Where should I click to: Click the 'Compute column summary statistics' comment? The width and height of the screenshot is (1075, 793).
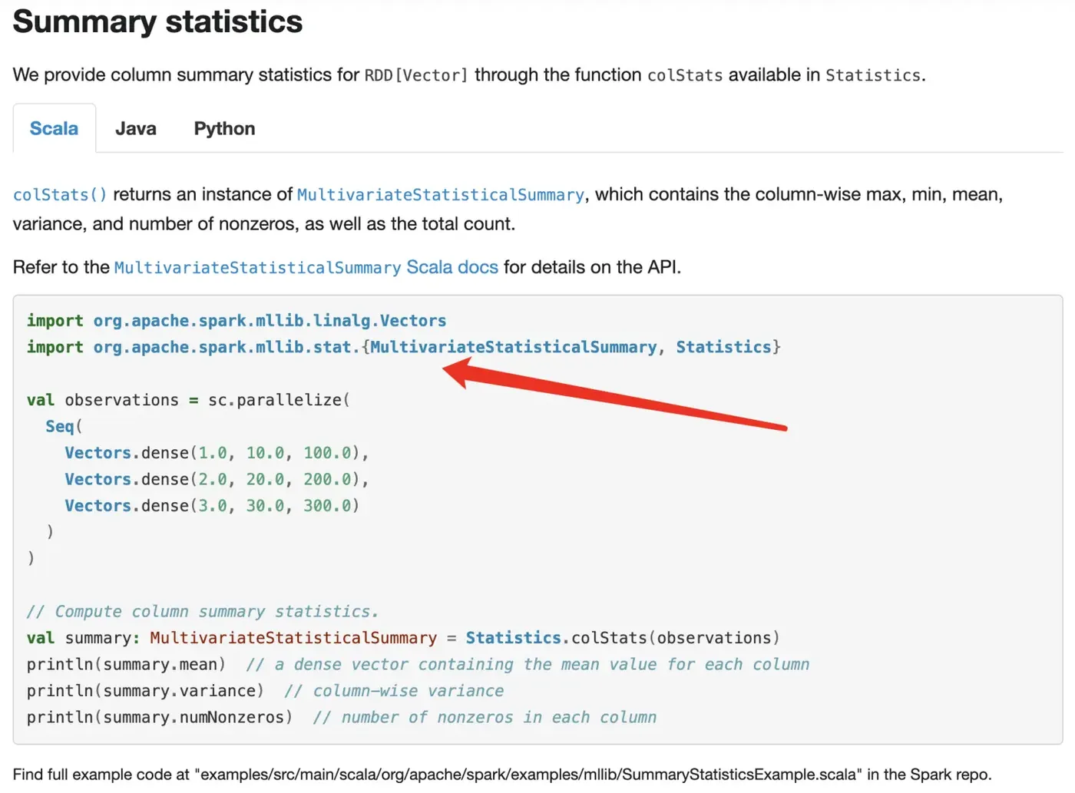point(203,612)
